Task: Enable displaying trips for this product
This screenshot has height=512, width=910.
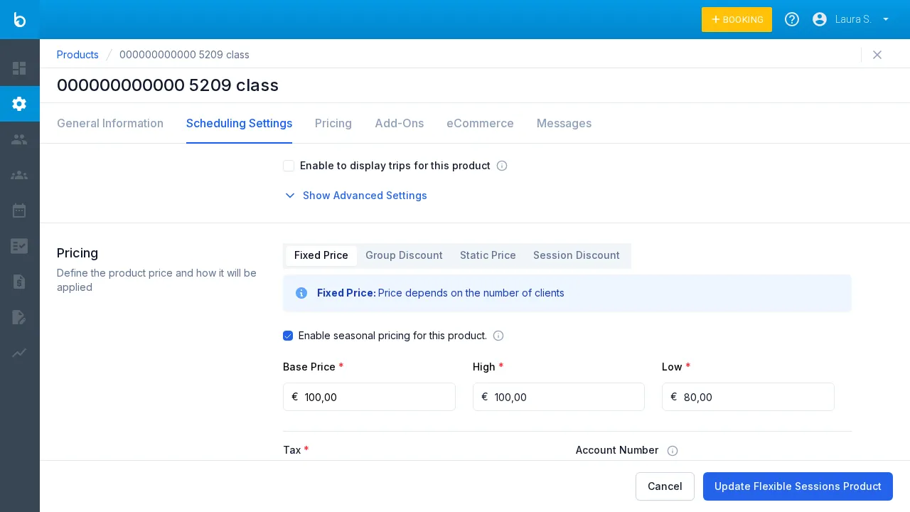Action: click(x=289, y=166)
